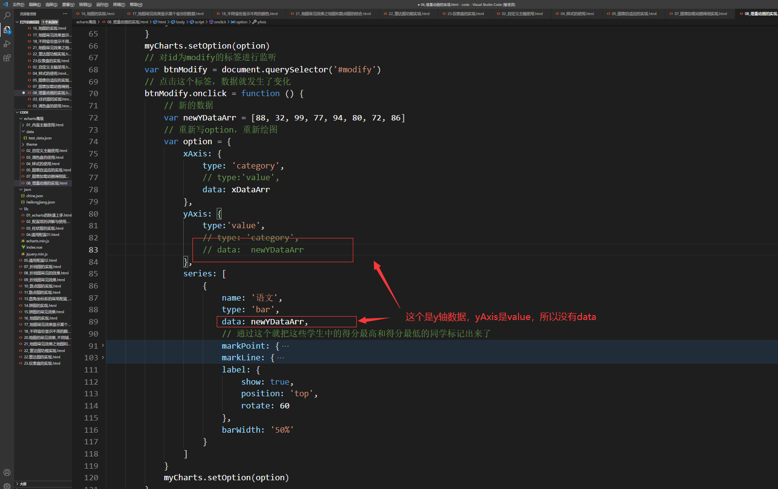Open the 编辑(E) menu

pos(35,4)
